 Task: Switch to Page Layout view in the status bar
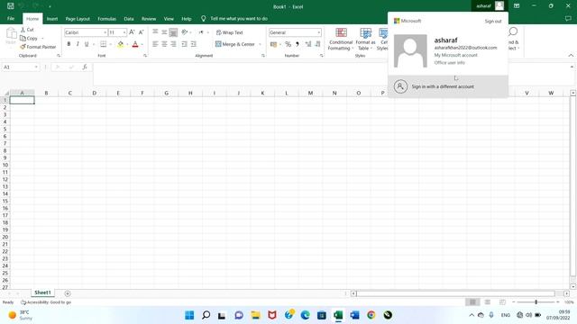(487, 302)
